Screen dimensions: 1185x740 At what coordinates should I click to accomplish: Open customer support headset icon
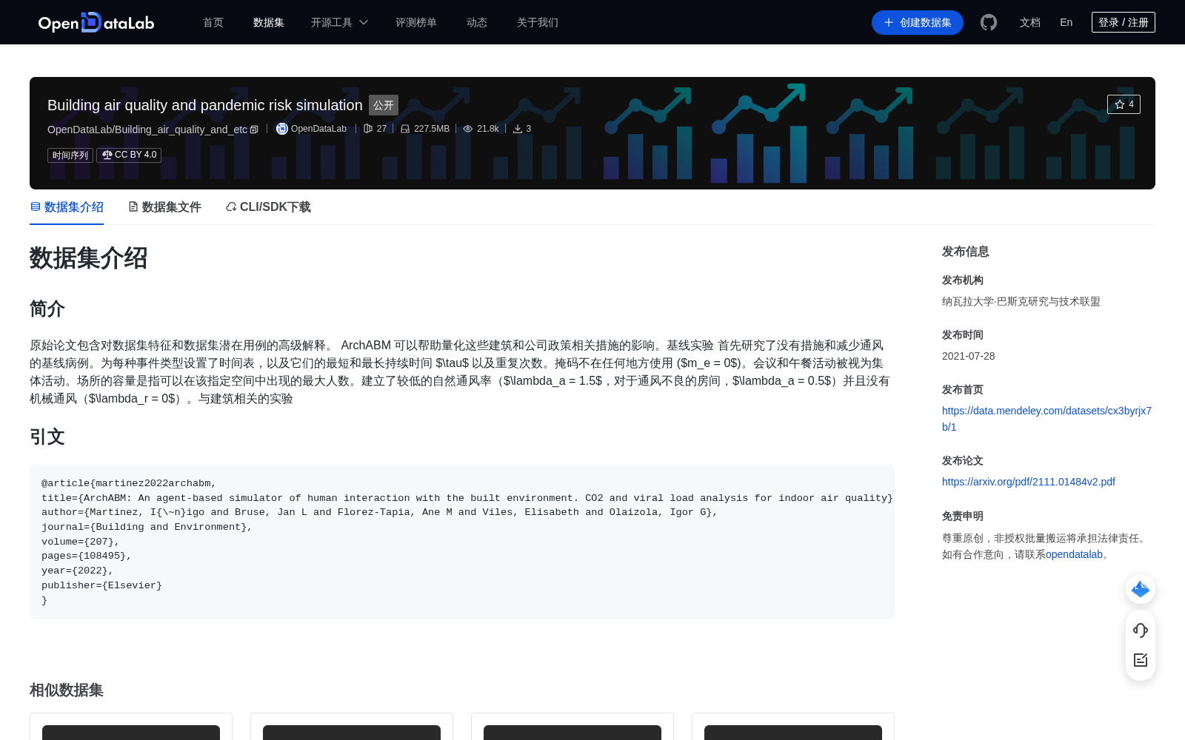pyautogui.click(x=1141, y=630)
